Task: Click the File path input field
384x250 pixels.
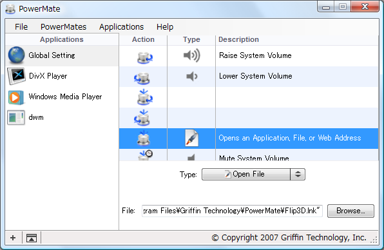Action: [232, 211]
